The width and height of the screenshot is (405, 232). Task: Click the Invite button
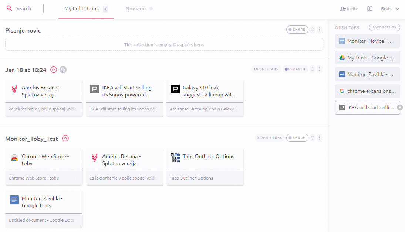tap(349, 9)
